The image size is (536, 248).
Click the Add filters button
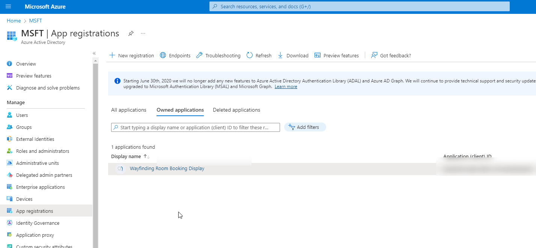click(305, 127)
